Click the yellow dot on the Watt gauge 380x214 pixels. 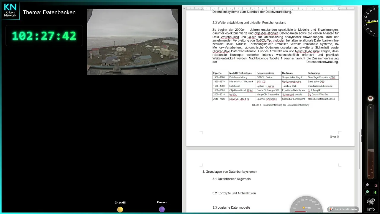tap(303, 208)
